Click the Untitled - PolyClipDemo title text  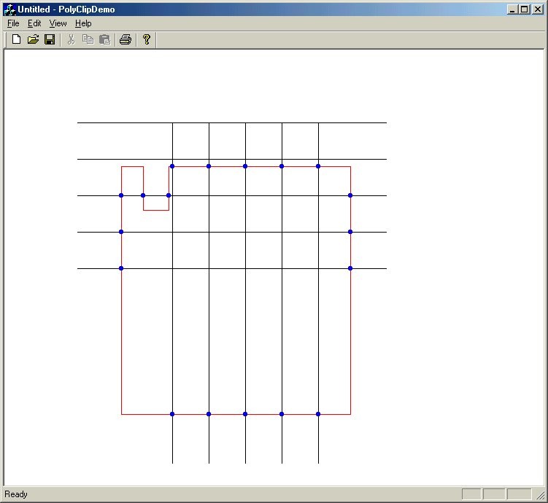(66, 9)
